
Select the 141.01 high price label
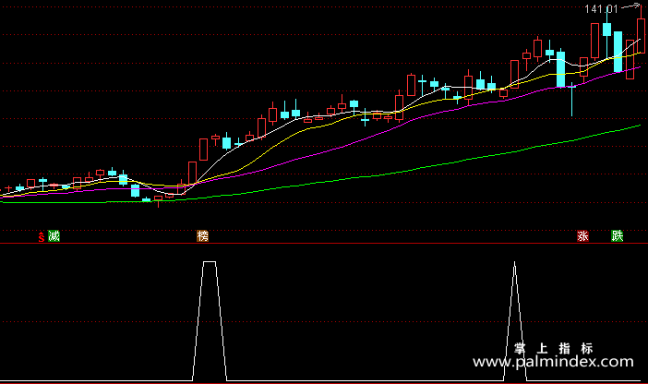pyautogui.click(x=601, y=8)
